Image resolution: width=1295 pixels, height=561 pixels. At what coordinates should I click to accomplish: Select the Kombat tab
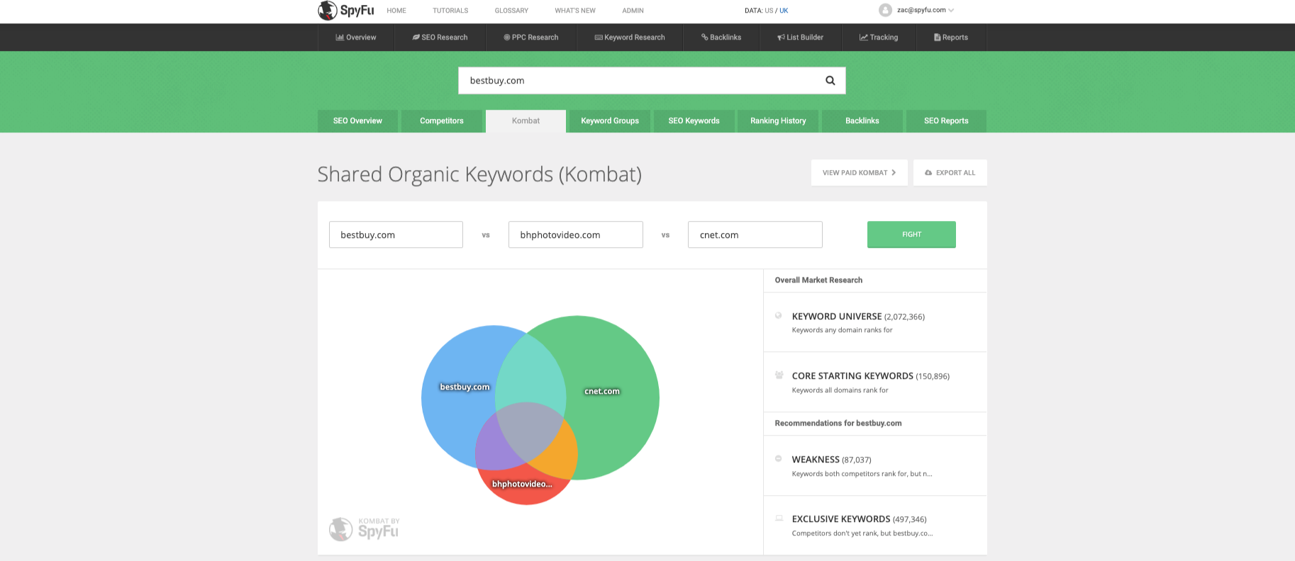pos(526,121)
